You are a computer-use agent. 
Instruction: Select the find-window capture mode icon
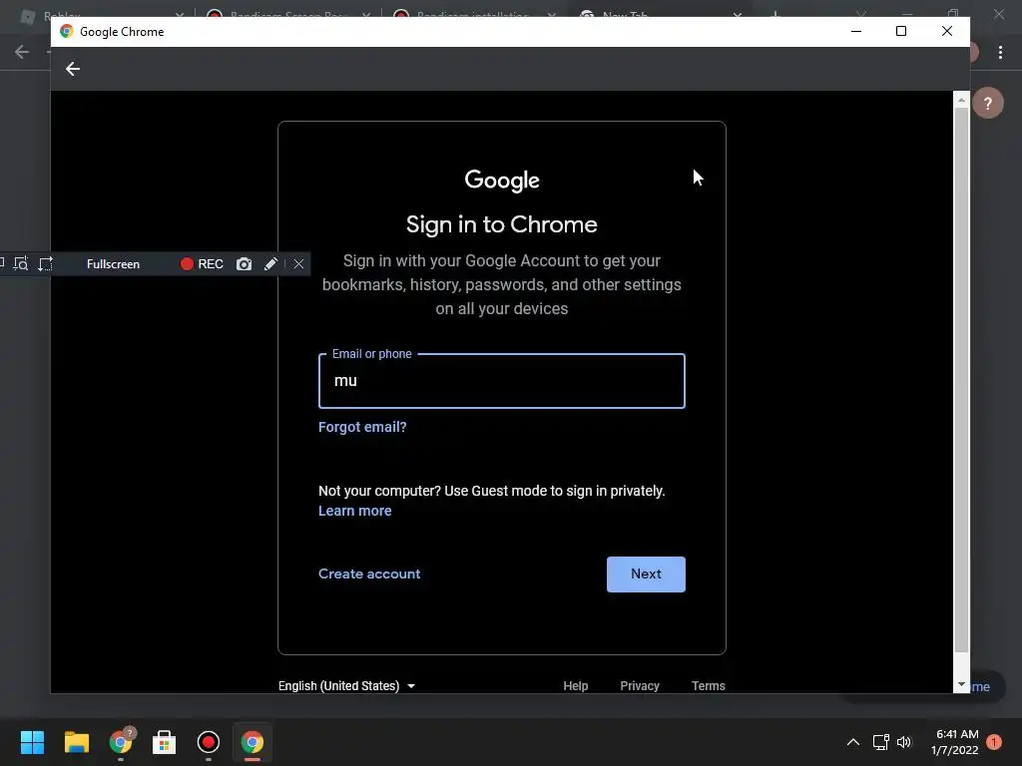click(x=21, y=263)
